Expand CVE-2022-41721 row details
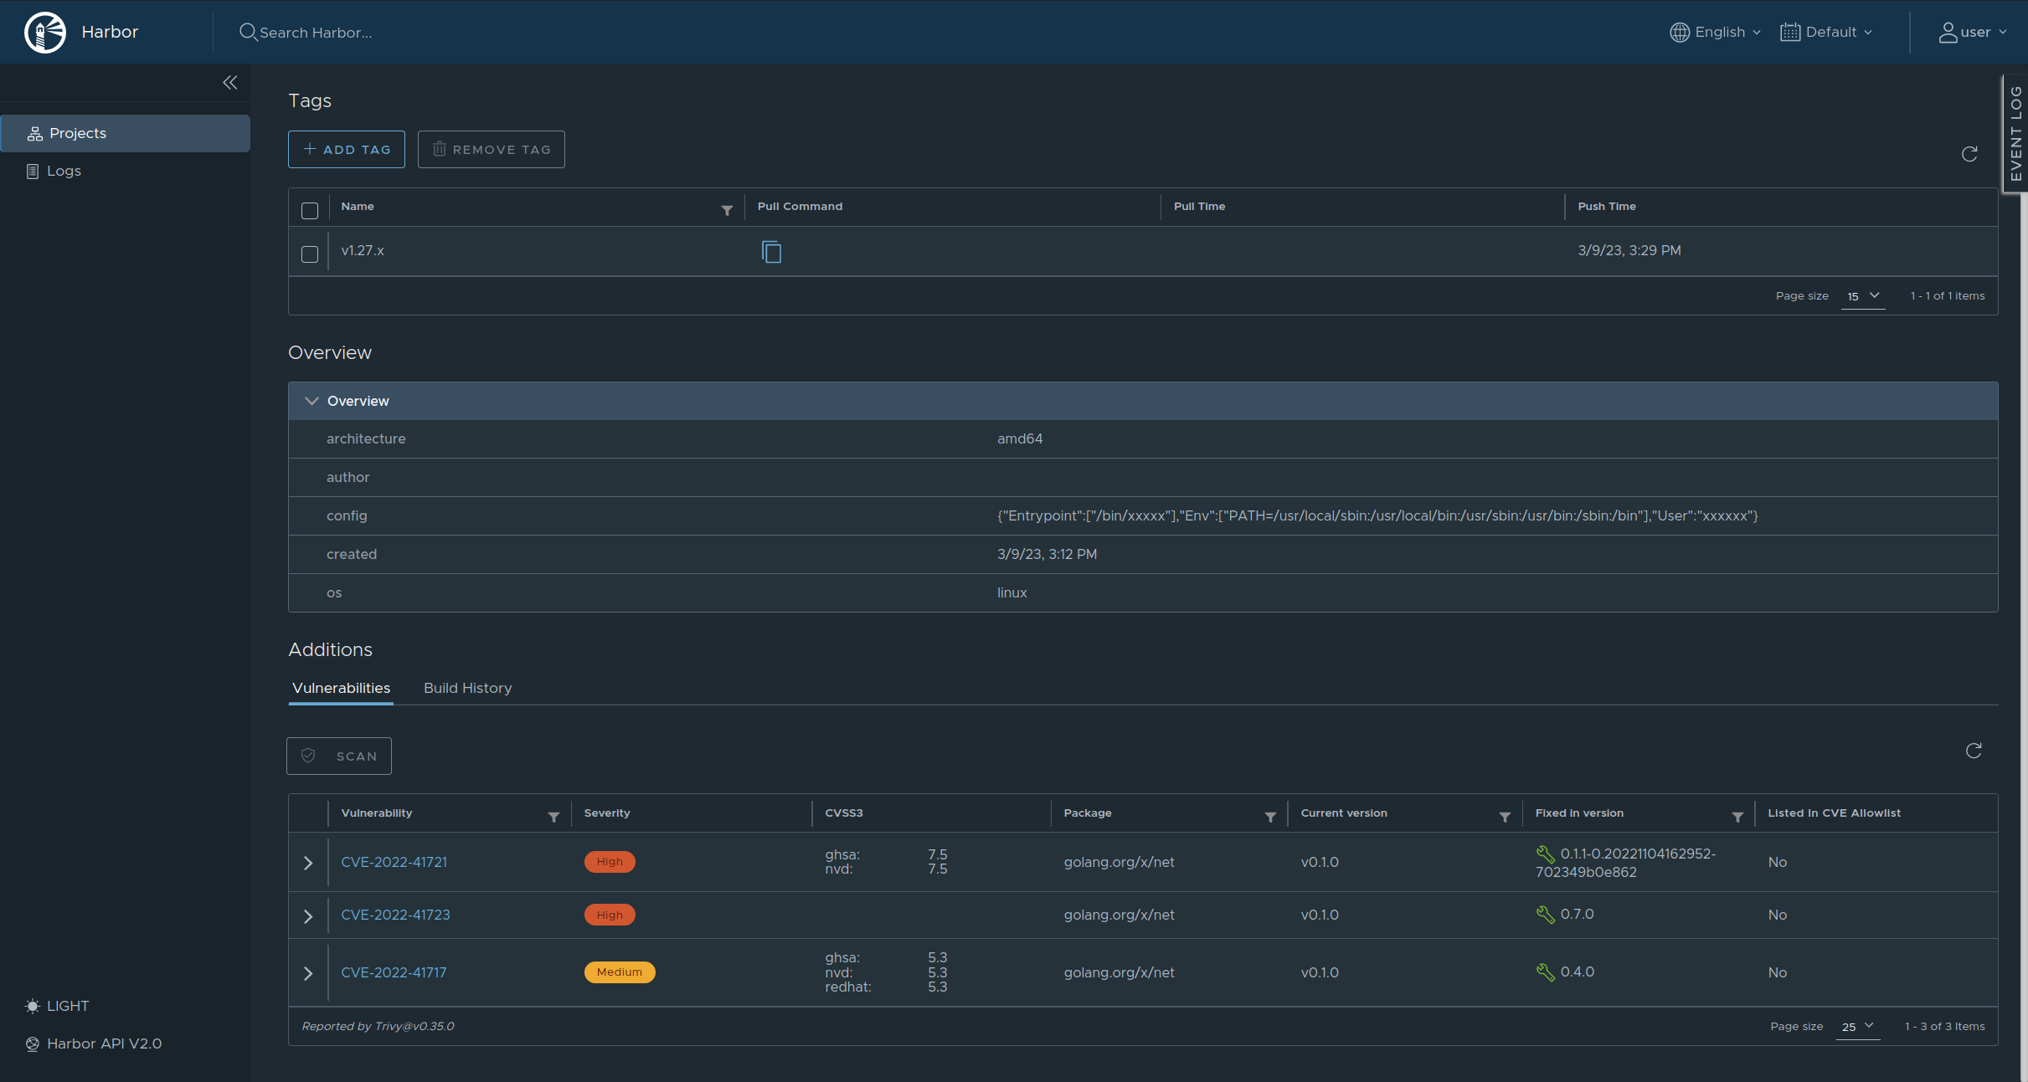 (308, 863)
